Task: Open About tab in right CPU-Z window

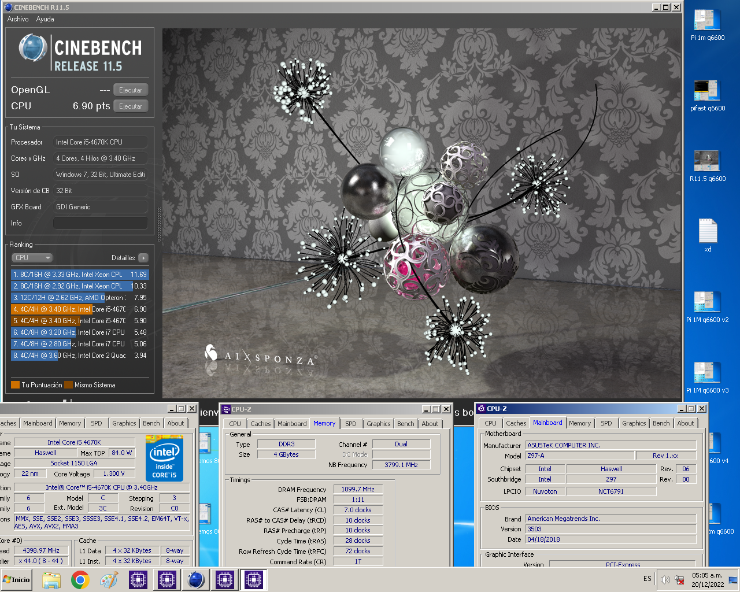Action: [686, 423]
